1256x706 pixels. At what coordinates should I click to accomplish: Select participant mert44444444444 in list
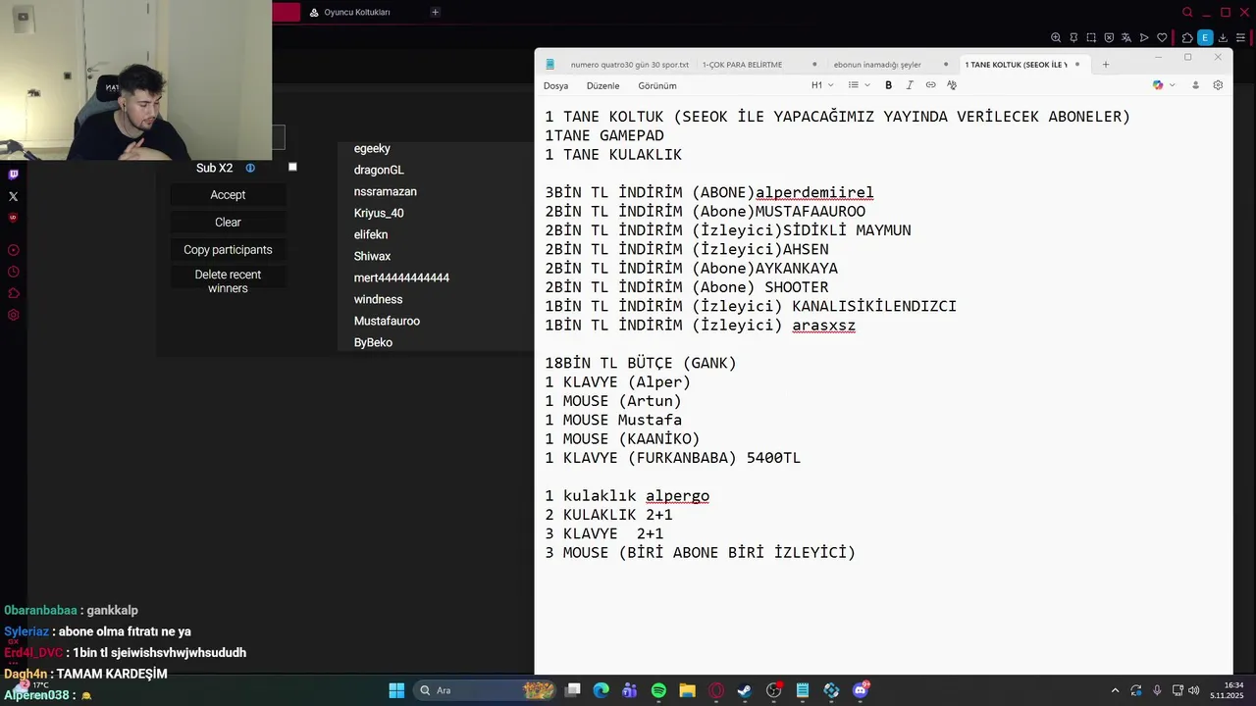click(401, 278)
